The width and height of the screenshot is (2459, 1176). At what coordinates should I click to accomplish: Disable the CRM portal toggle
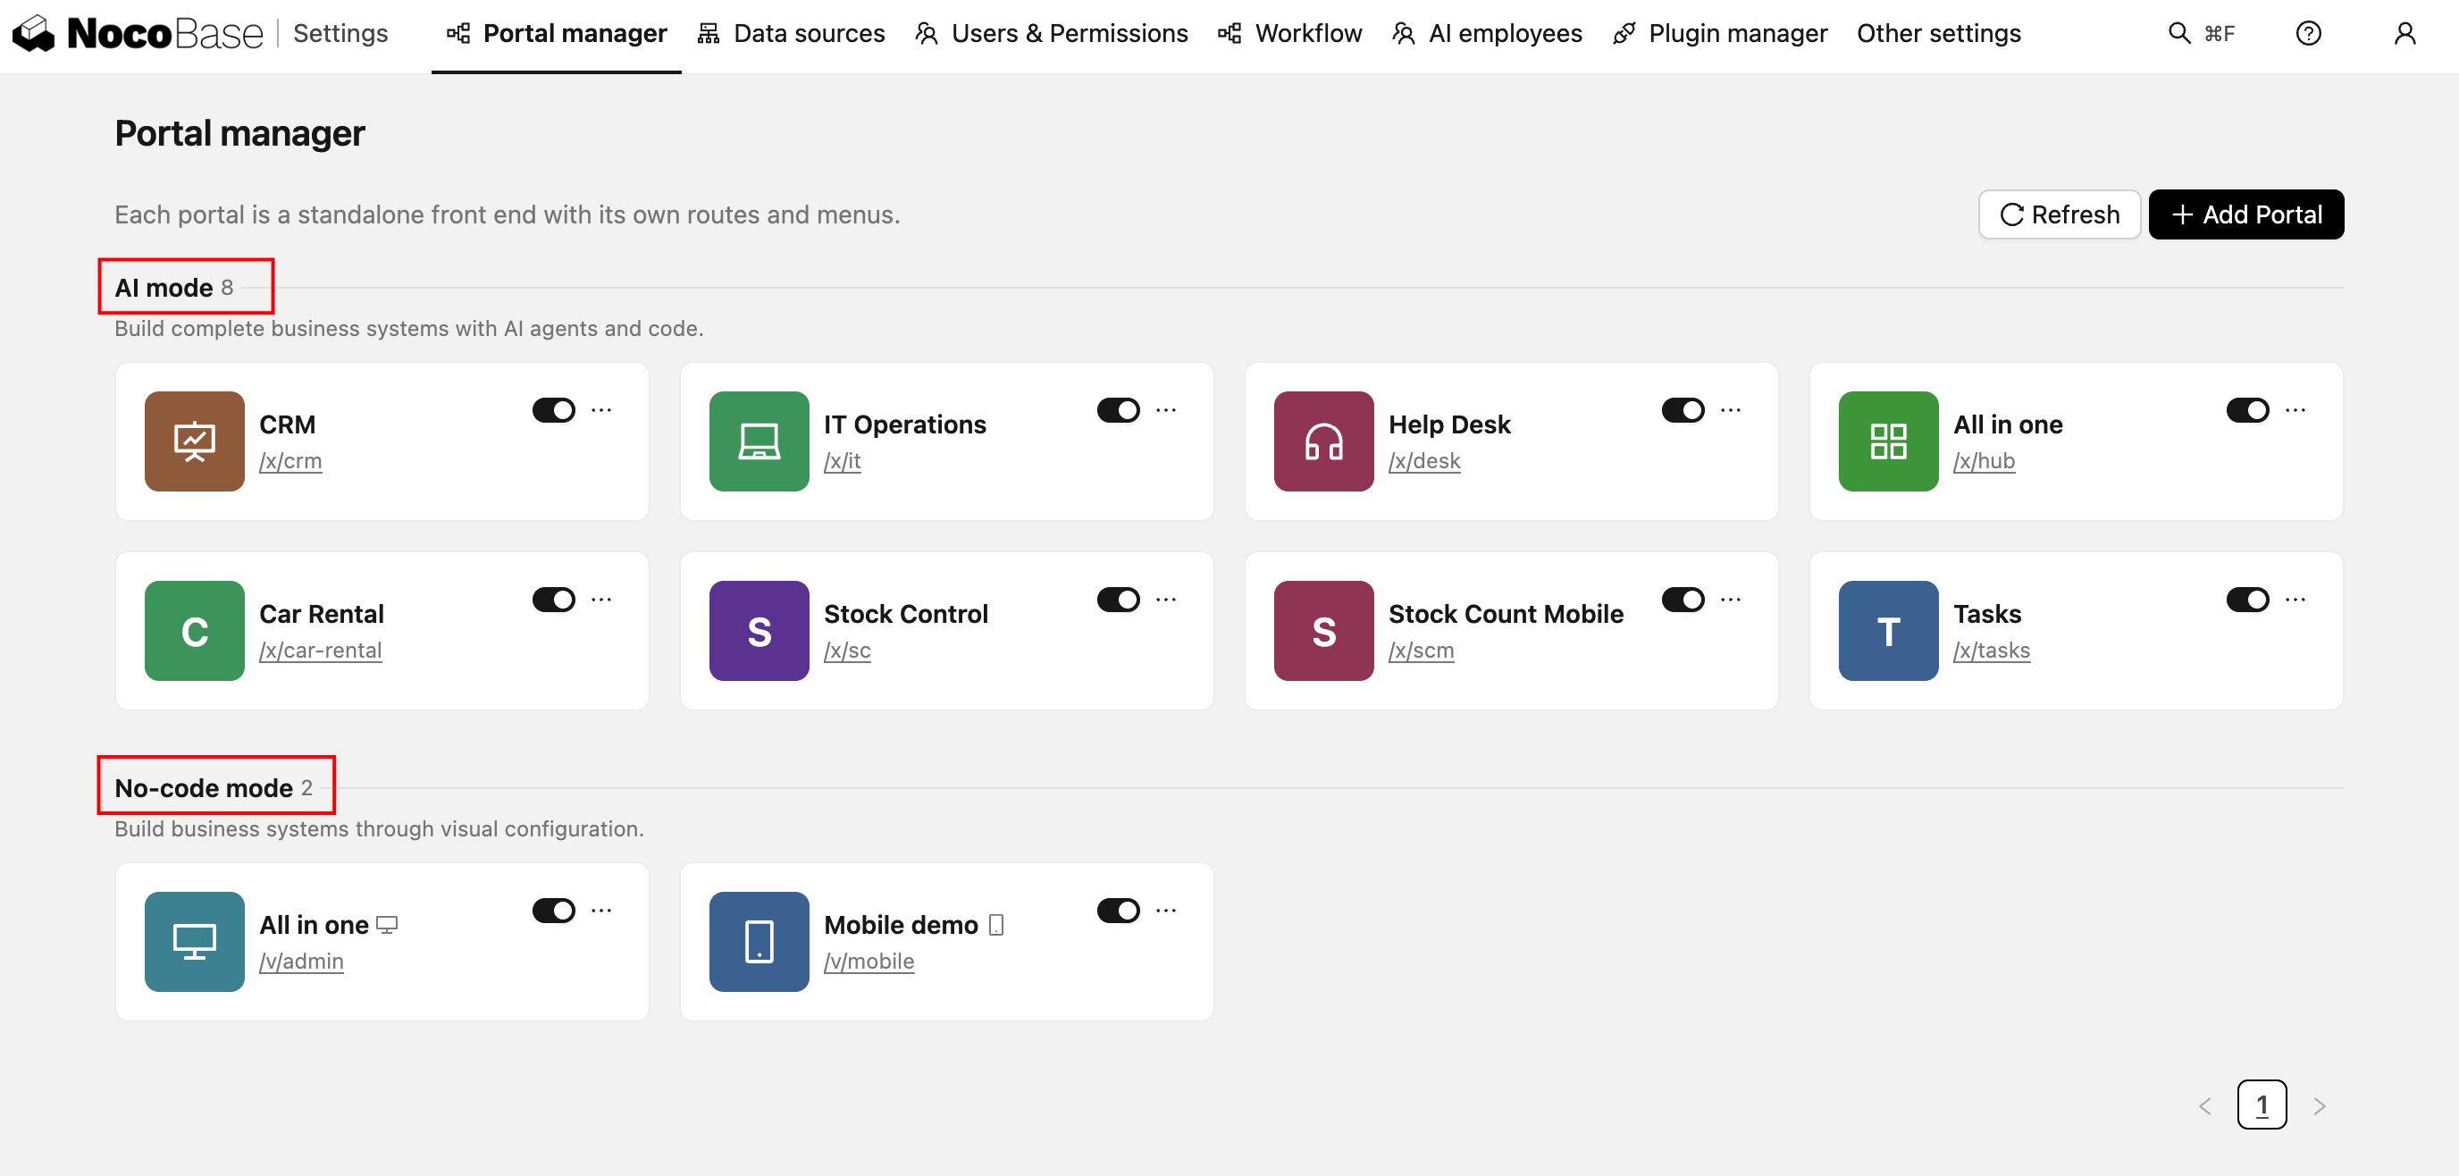(x=554, y=410)
